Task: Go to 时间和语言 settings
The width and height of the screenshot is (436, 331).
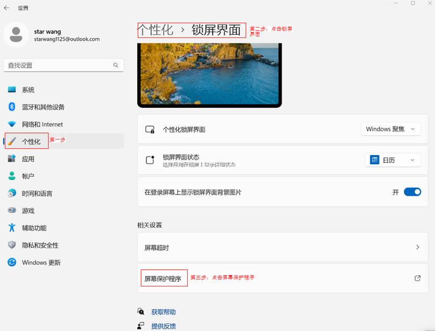Action: 37,194
